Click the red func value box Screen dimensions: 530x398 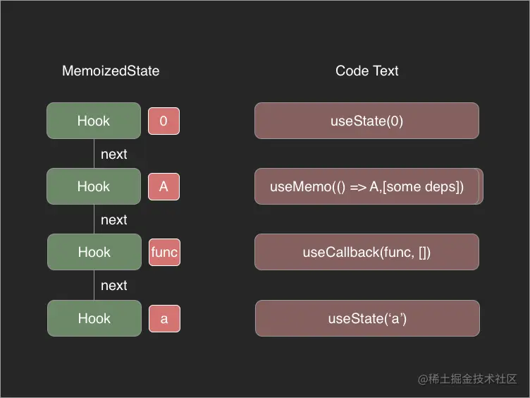pos(164,252)
